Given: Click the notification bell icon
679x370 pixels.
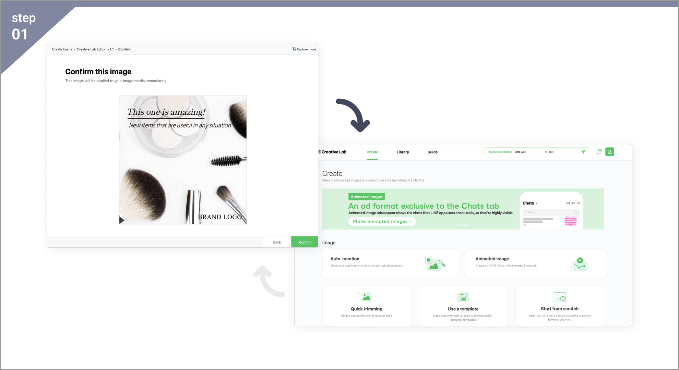Looking at the screenshot, I should coord(598,152).
